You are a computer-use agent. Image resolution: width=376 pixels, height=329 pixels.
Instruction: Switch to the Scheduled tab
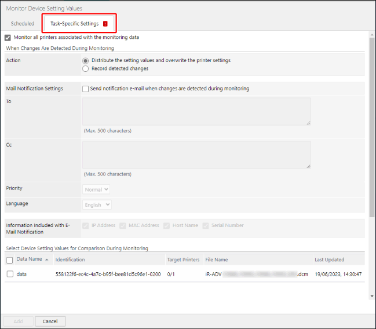click(x=23, y=24)
